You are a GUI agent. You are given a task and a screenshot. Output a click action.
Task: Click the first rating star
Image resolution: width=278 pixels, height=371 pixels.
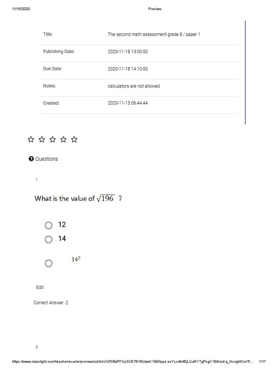31,139
